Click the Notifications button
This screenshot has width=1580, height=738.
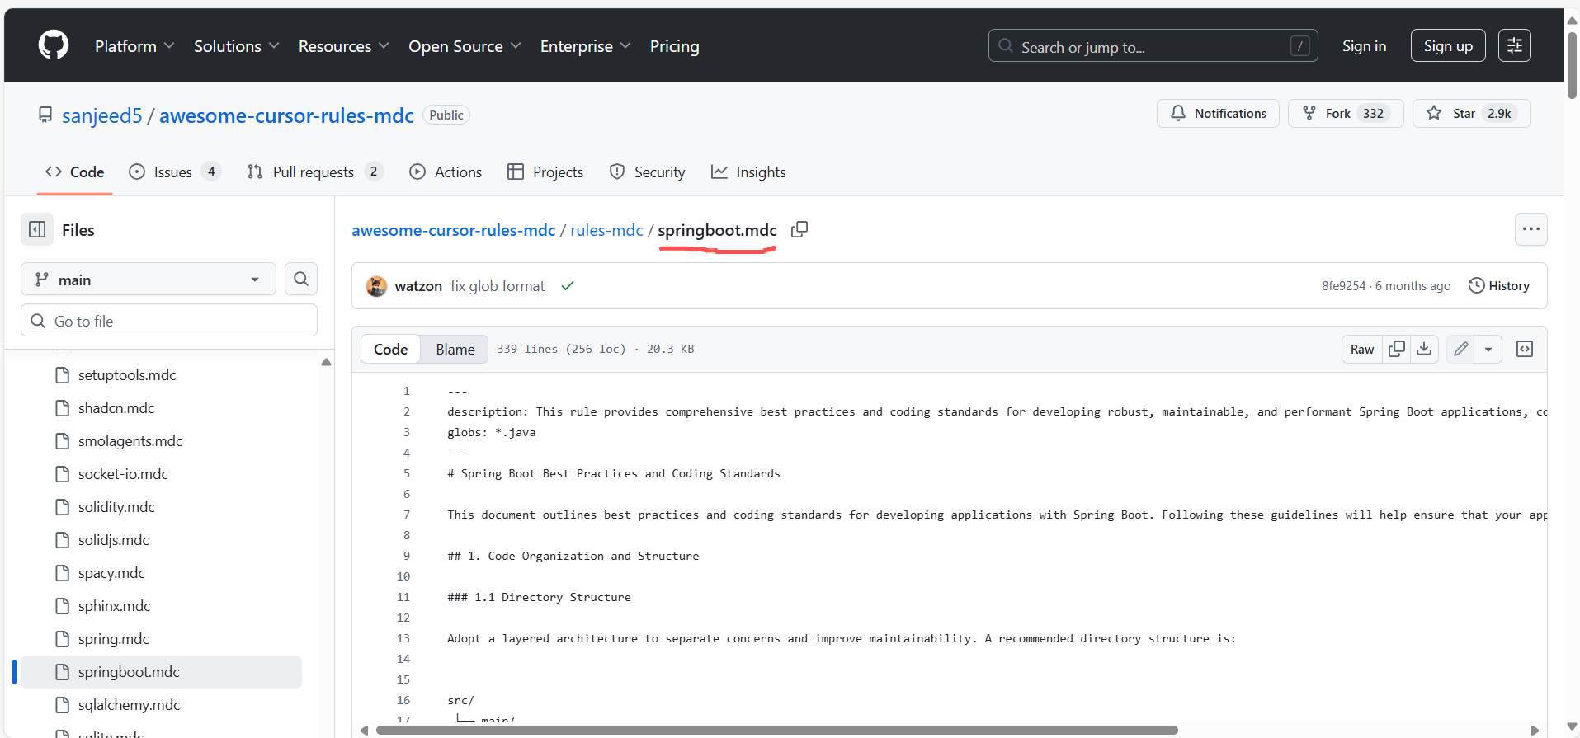coord(1218,113)
